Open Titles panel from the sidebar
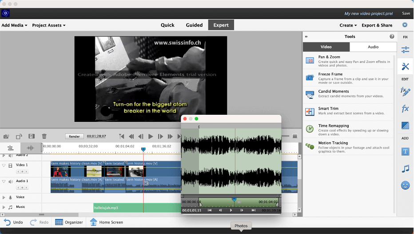The height and width of the screenshot is (234, 414). tap(405, 152)
